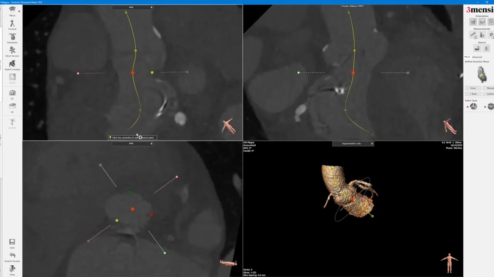The height and width of the screenshot is (277, 494).
Task: Open the Segmentation only dropdown
Action: 353,144
